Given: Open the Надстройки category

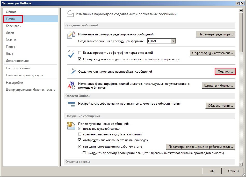Looking at the screenshot, I should (x=31, y=83).
